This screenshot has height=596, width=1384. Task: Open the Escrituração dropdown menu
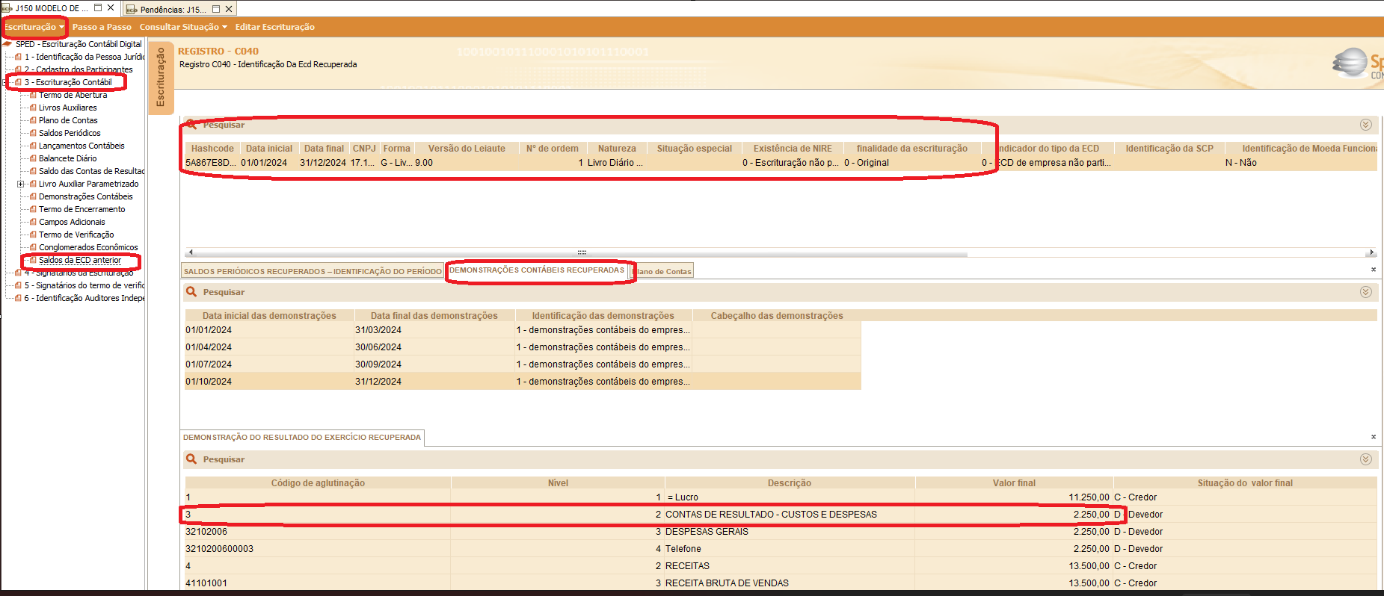click(34, 27)
